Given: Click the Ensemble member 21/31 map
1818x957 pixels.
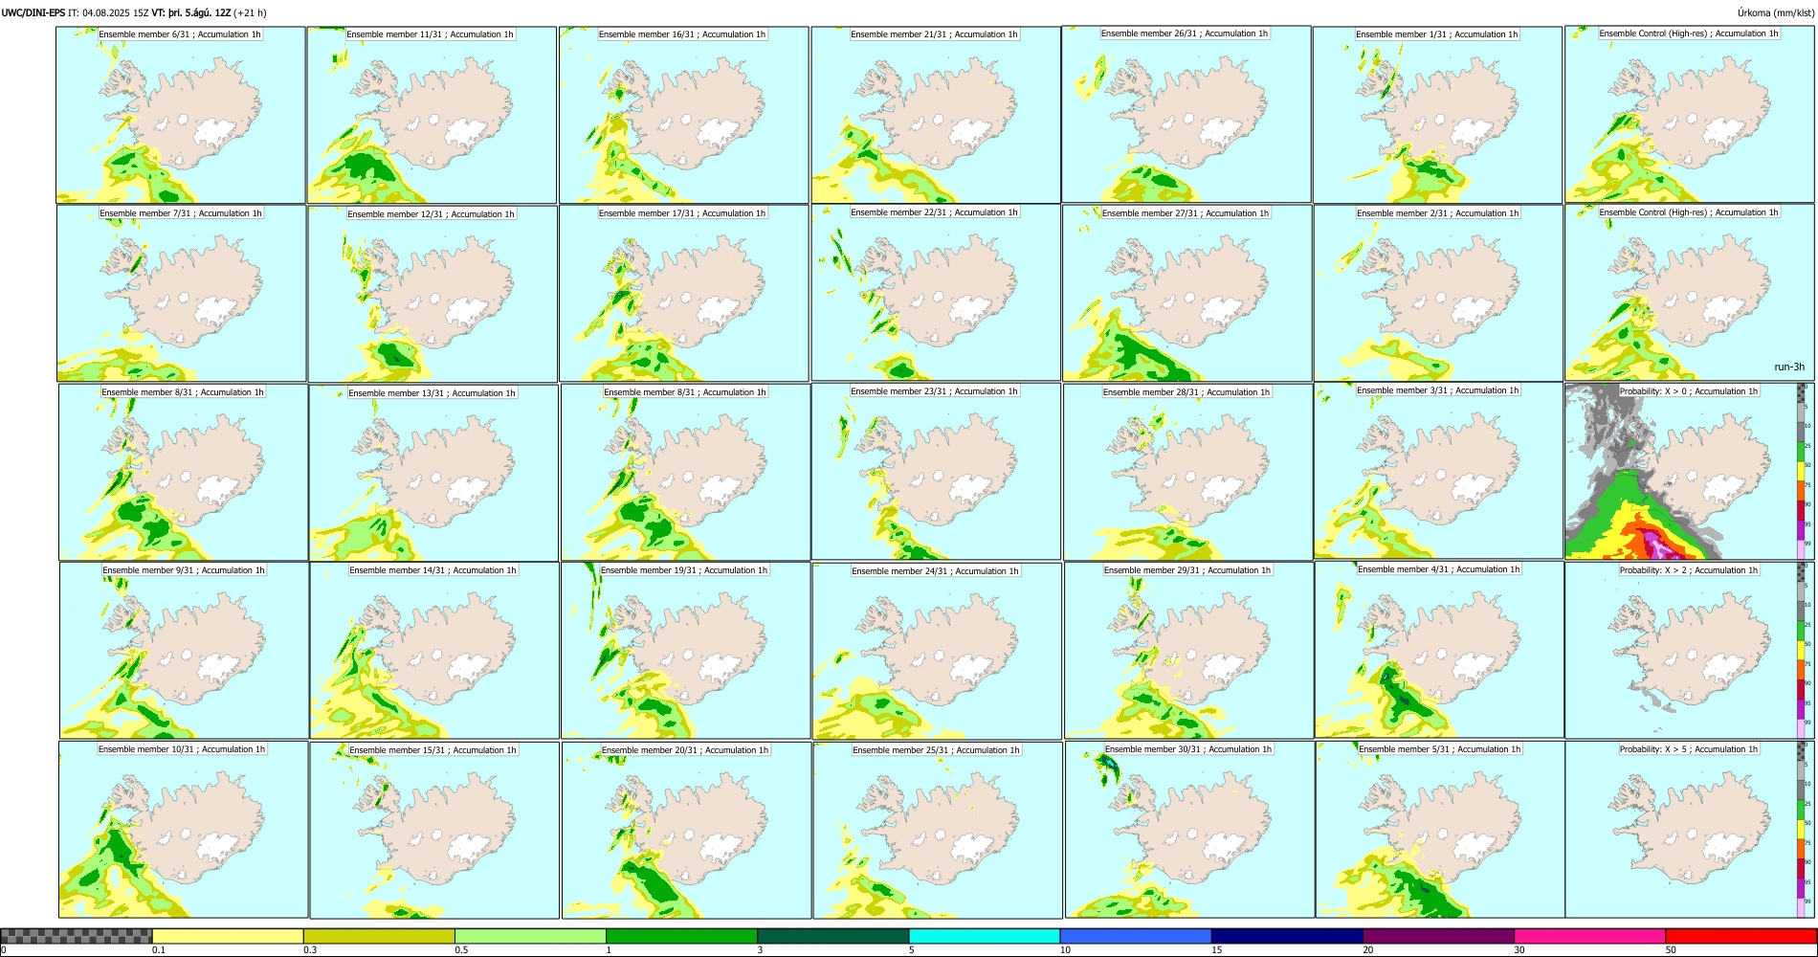Looking at the screenshot, I should (936, 115).
